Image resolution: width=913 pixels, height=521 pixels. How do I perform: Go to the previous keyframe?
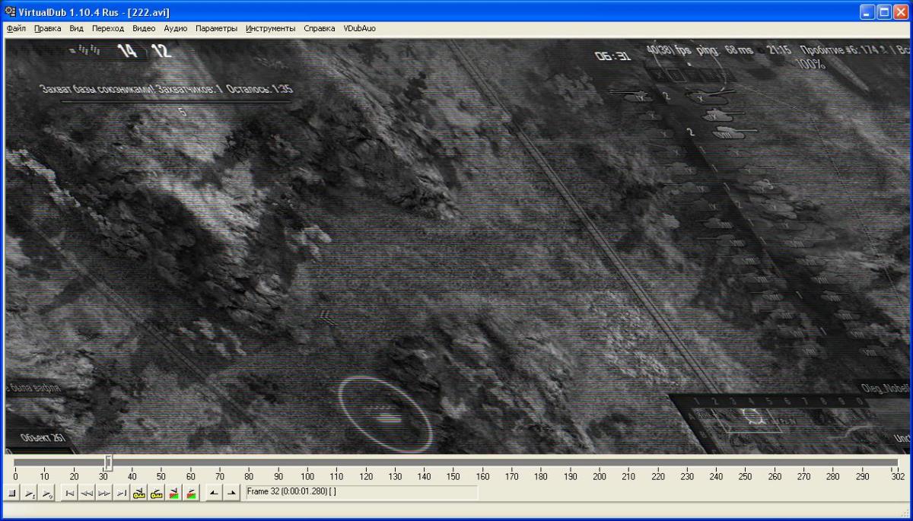point(139,494)
